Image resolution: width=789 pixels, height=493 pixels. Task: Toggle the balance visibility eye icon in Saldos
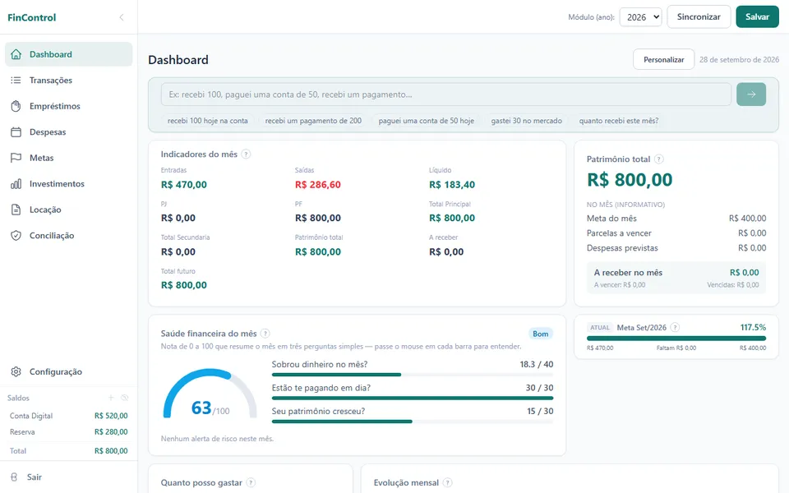[x=125, y=398]
